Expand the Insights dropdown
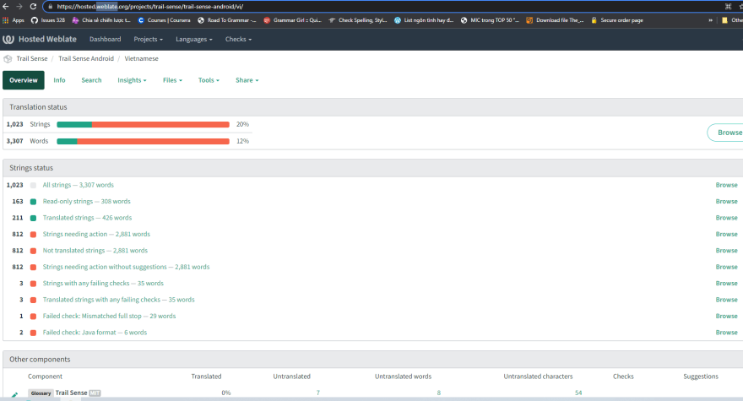 tap(132, 80)
